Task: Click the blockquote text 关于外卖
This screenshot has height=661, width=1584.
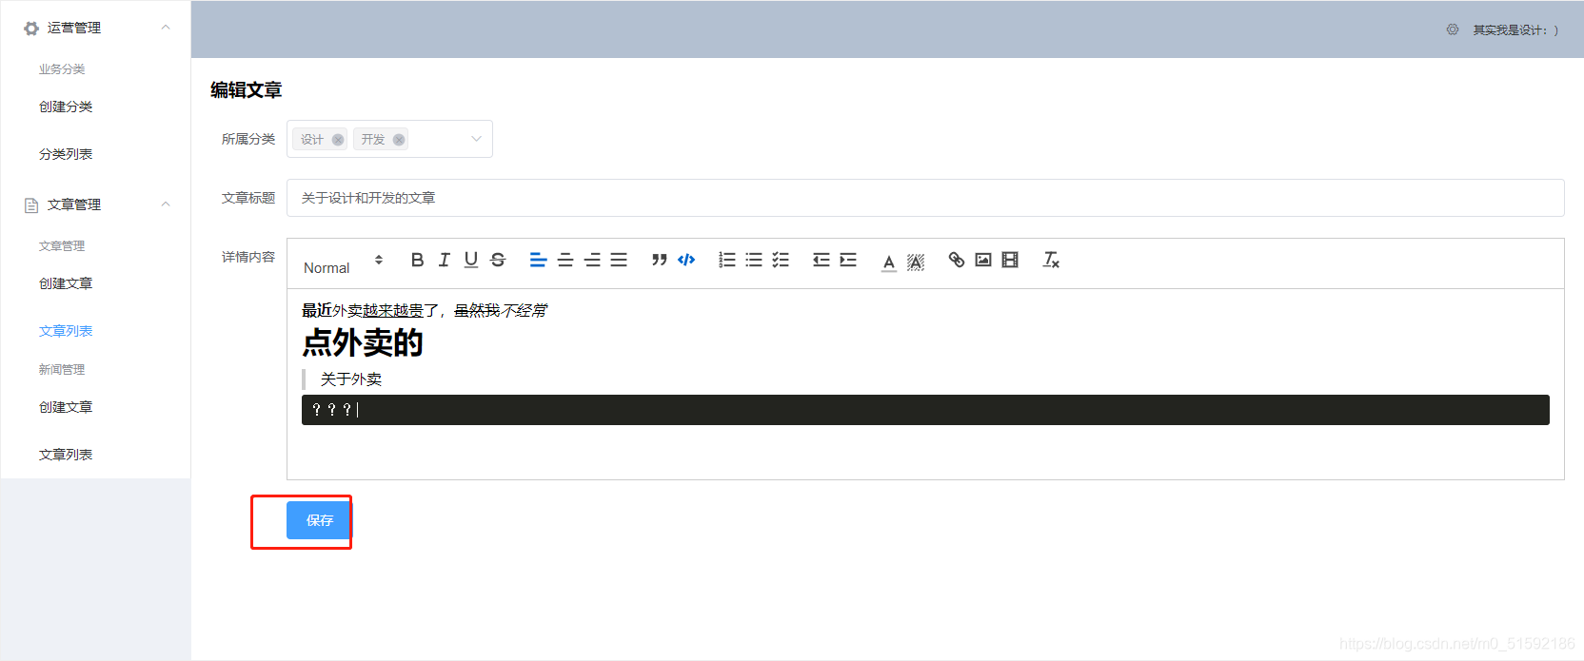Action: [351, 379]
